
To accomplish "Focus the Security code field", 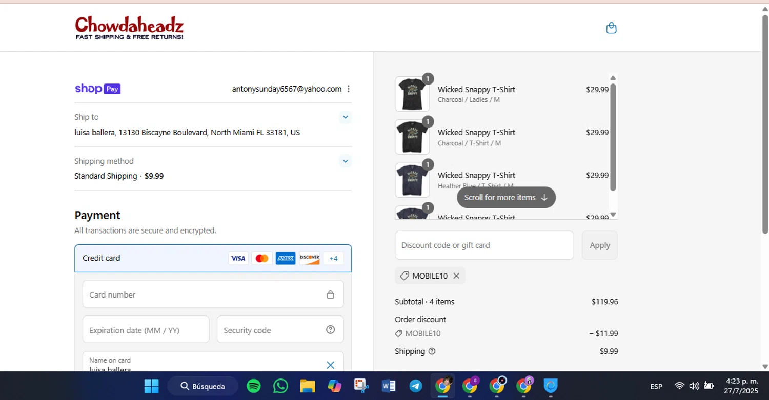I will point(280,329).
